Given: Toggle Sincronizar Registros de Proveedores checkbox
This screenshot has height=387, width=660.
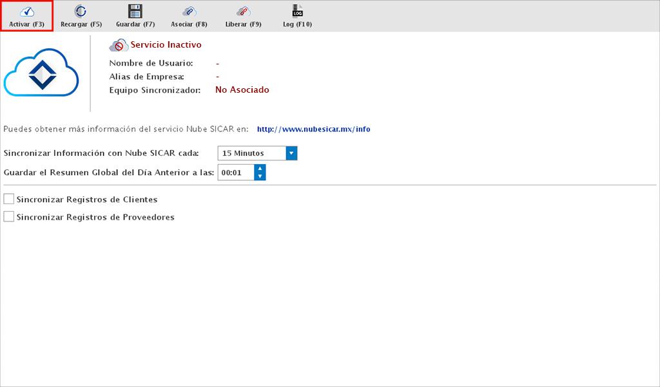Looking at the screenshot, I should pos(9,217).
